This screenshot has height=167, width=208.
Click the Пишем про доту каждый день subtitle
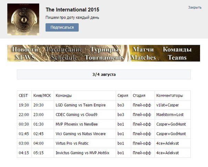tap(72, 18)
